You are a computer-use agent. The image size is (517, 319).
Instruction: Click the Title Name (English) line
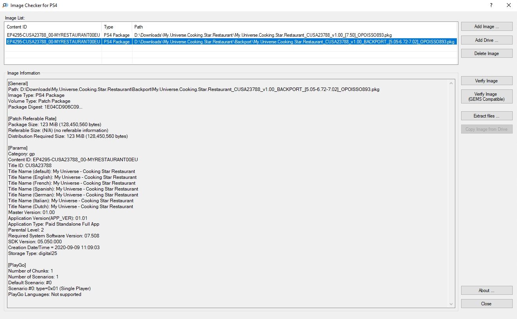click(72, 177)
